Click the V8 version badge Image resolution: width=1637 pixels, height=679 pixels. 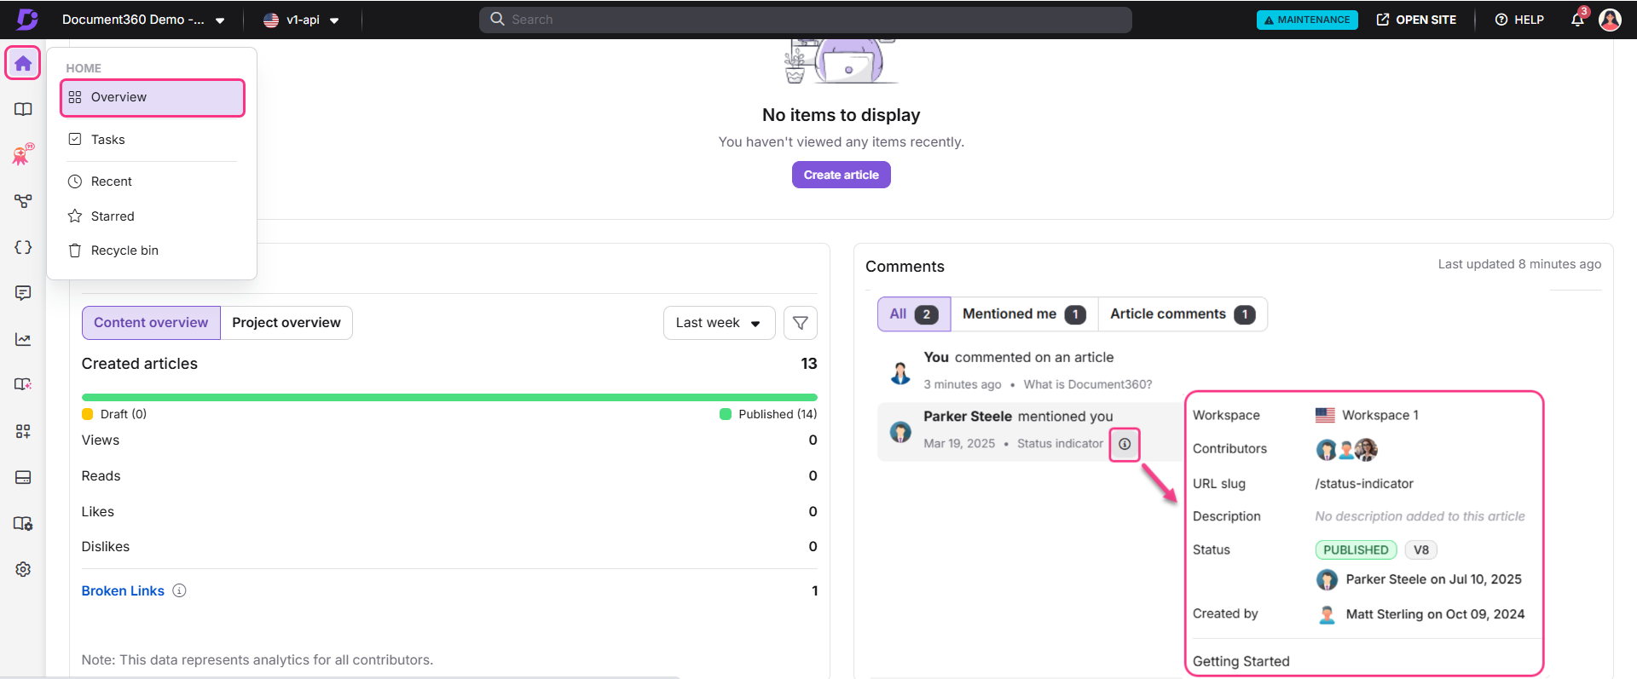(x=1421, y=550)
